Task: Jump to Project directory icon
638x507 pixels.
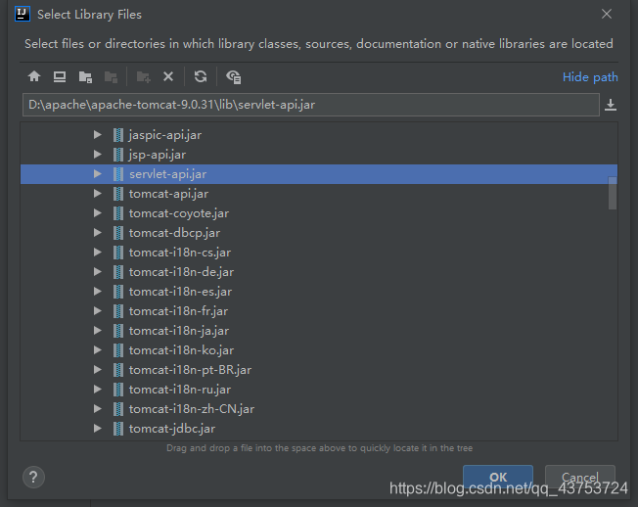Action: [x=85, y=77]
